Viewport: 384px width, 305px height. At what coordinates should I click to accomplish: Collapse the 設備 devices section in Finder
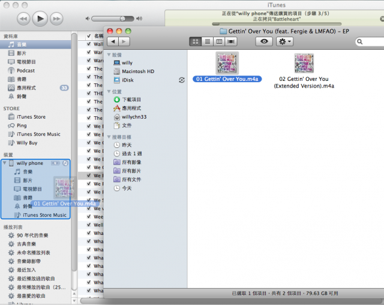tap(109, 55)
